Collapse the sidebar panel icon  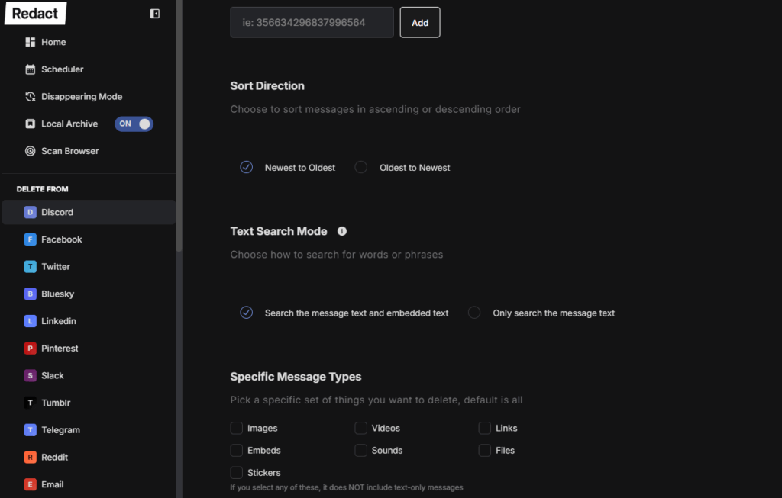(155, 14)
